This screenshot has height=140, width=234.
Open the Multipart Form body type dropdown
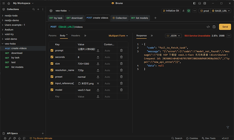118,36
